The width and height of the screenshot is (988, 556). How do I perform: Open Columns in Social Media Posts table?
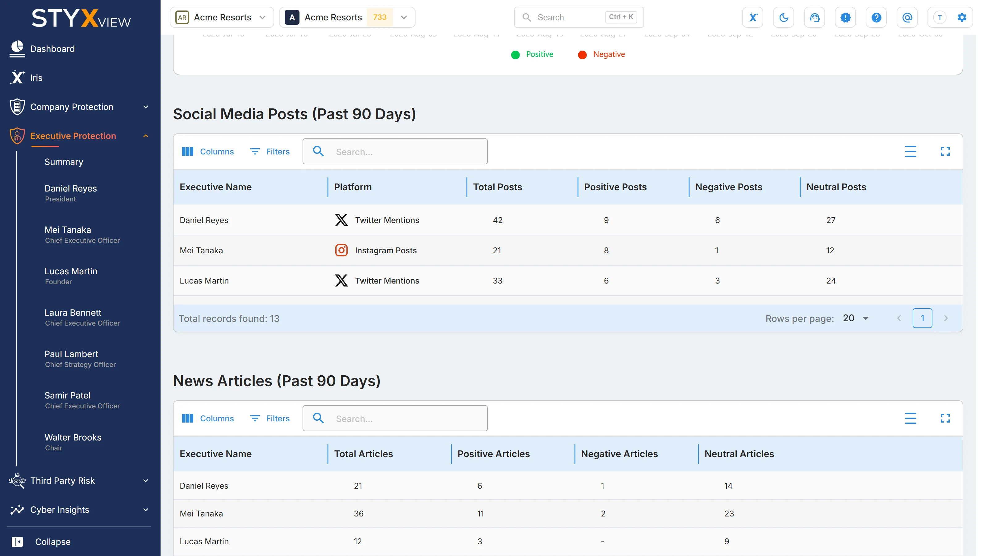(207, 152)
